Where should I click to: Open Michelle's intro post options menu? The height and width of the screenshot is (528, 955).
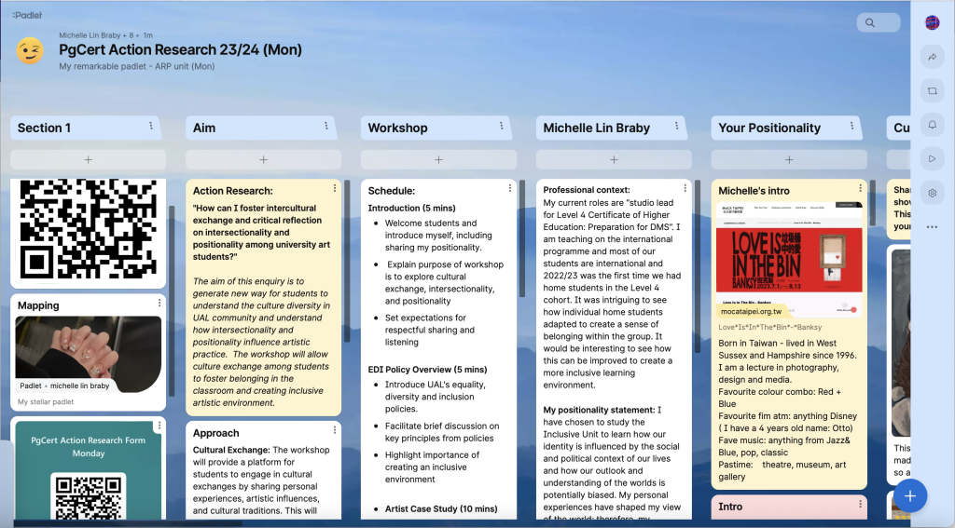860,188
